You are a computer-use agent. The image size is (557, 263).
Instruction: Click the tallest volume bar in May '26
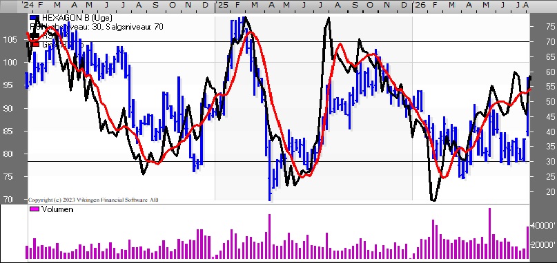click(489, 233)
